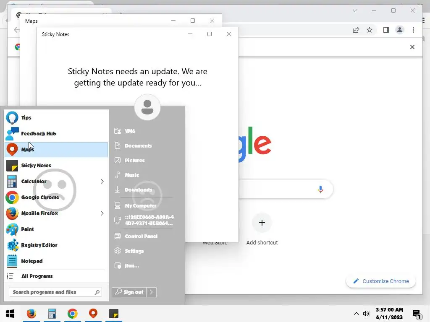Start voice search with the microphone
Screen dimensions: 430x322
coord(320,189)
